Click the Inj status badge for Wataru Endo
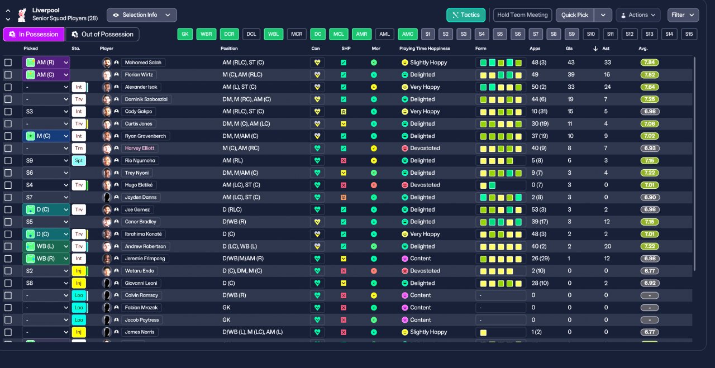The height and width of the screenshot is (368, 715). tap(79, 271)
